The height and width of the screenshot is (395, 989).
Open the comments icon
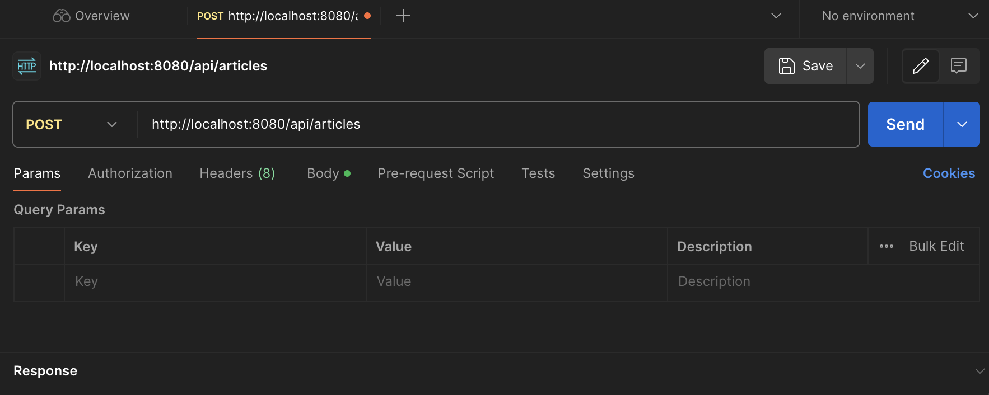pos(959,66)
